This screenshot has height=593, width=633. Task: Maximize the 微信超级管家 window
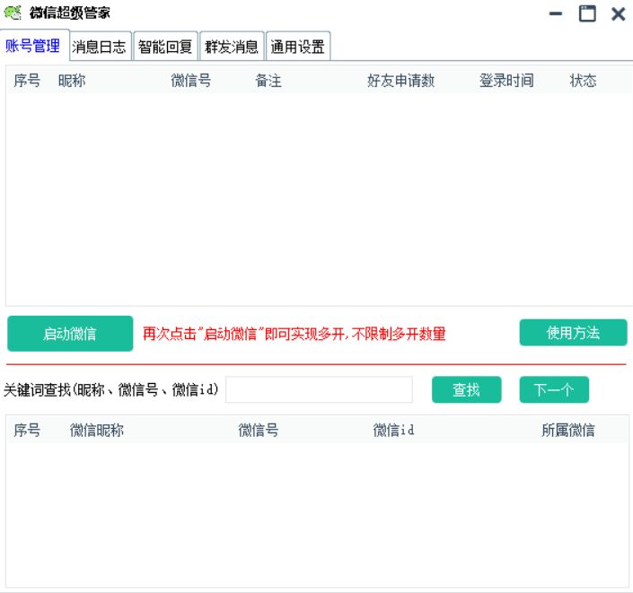[x=587, y=13]
